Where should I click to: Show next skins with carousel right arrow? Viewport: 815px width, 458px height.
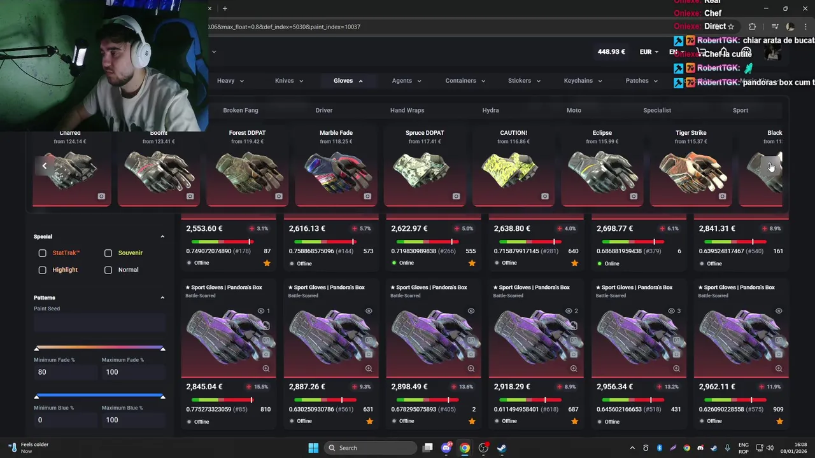(772, 166)
